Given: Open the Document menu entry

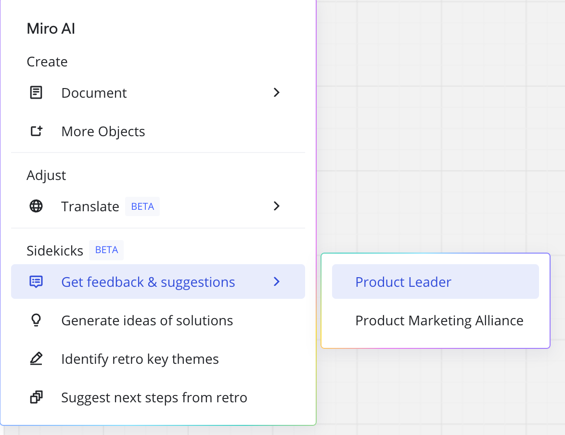Looking at the screenshot, I should click(94, 93).
